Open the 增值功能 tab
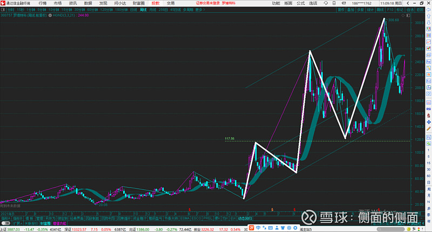 pos(59,223)
